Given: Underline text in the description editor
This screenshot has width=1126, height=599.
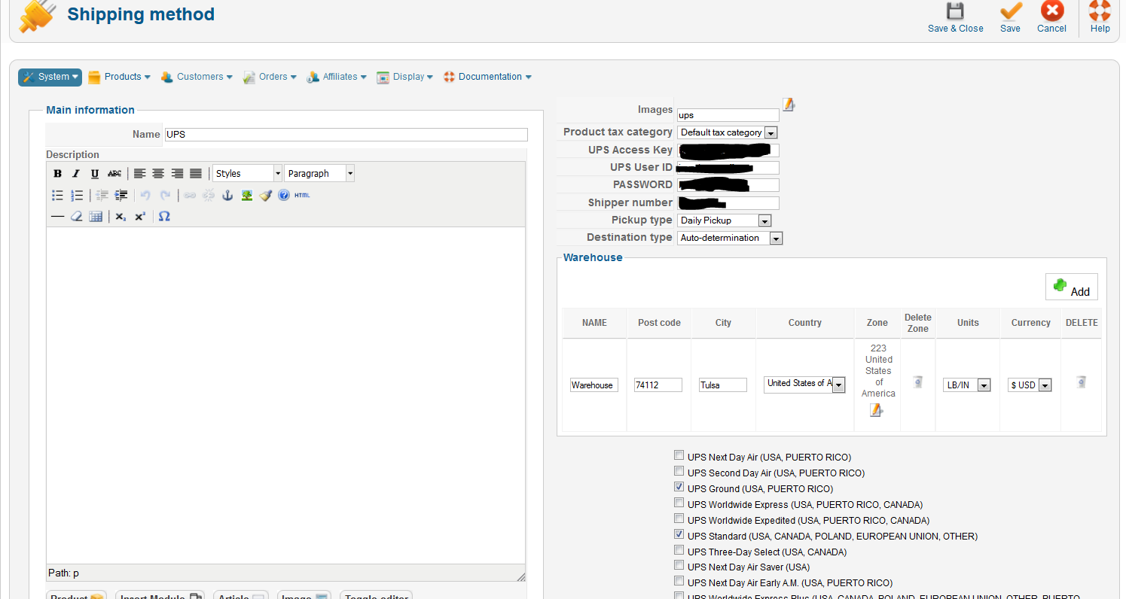Looking at the screenshot, I should tap(95, 174).
